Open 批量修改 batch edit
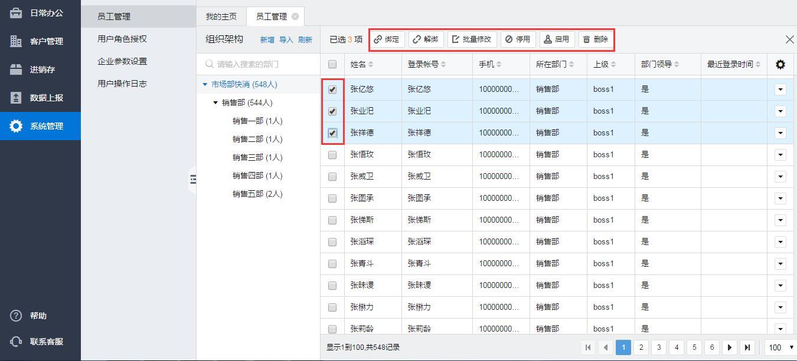 click(471, 39)
